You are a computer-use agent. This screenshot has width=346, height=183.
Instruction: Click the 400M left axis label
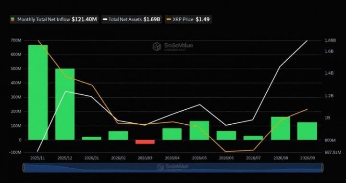click(x=16, y=83)
